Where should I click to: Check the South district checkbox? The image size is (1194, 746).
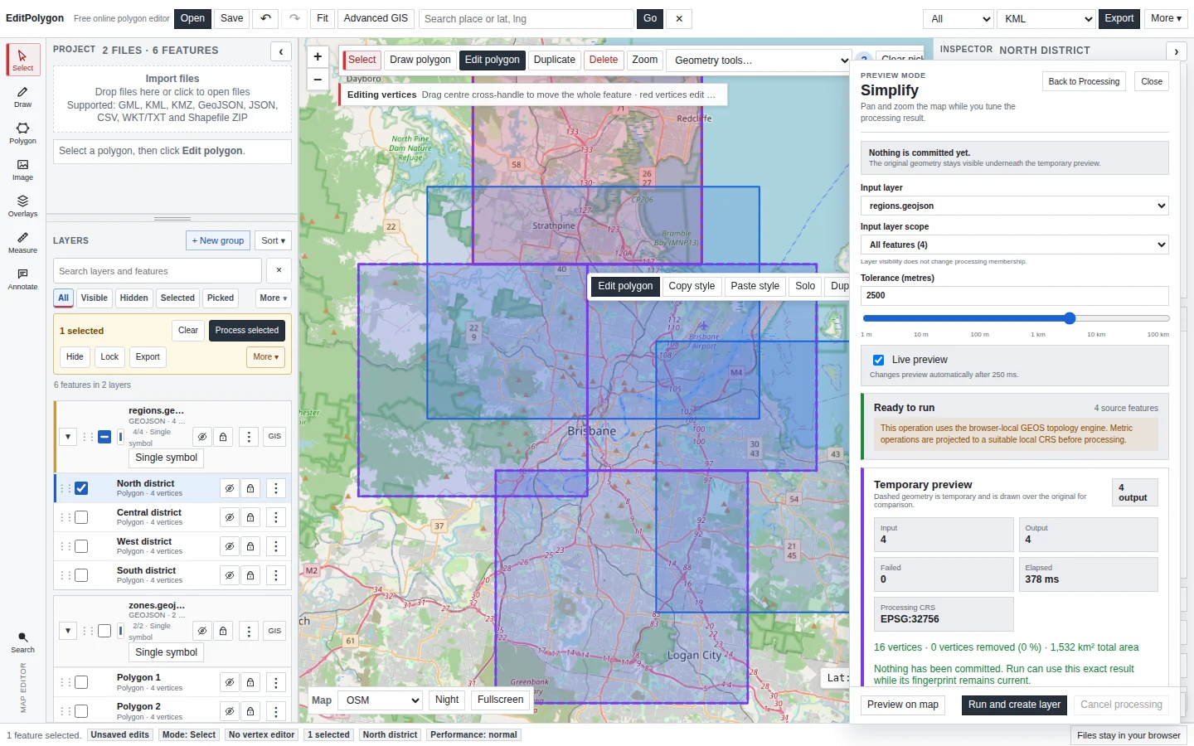pos(81,575)
